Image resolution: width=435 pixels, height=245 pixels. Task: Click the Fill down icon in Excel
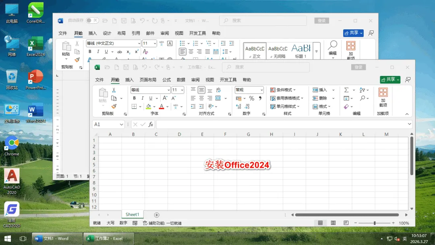coord(346,98)
